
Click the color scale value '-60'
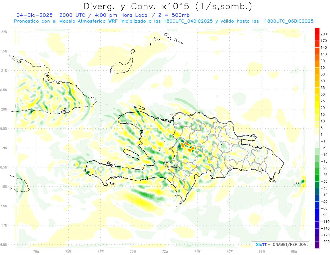point(324,208)
